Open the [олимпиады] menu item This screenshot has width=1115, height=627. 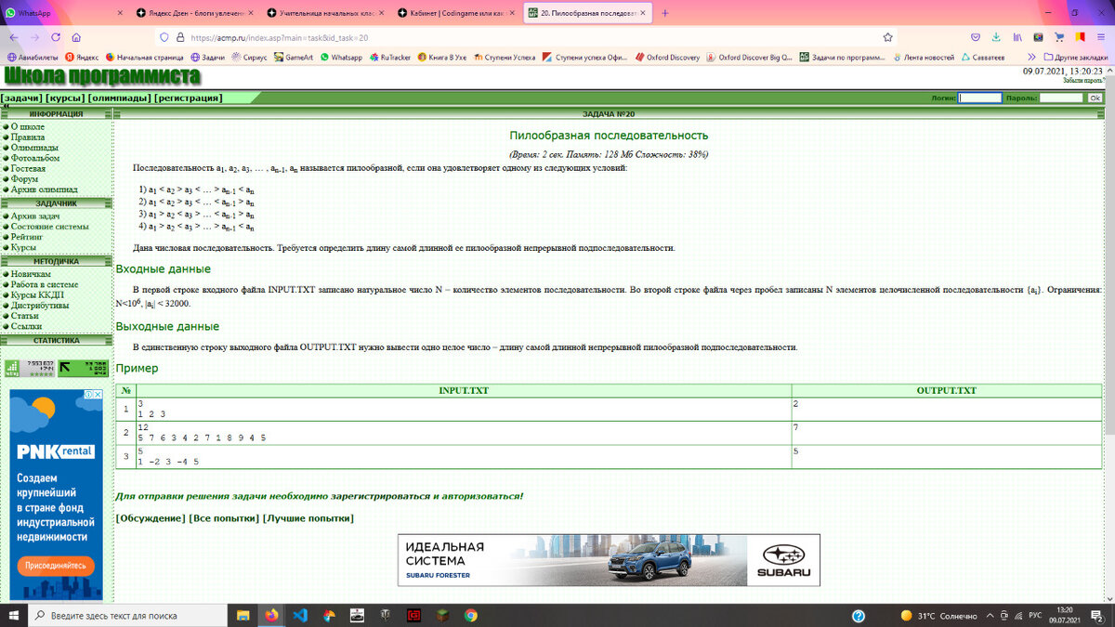click(120, 98)
